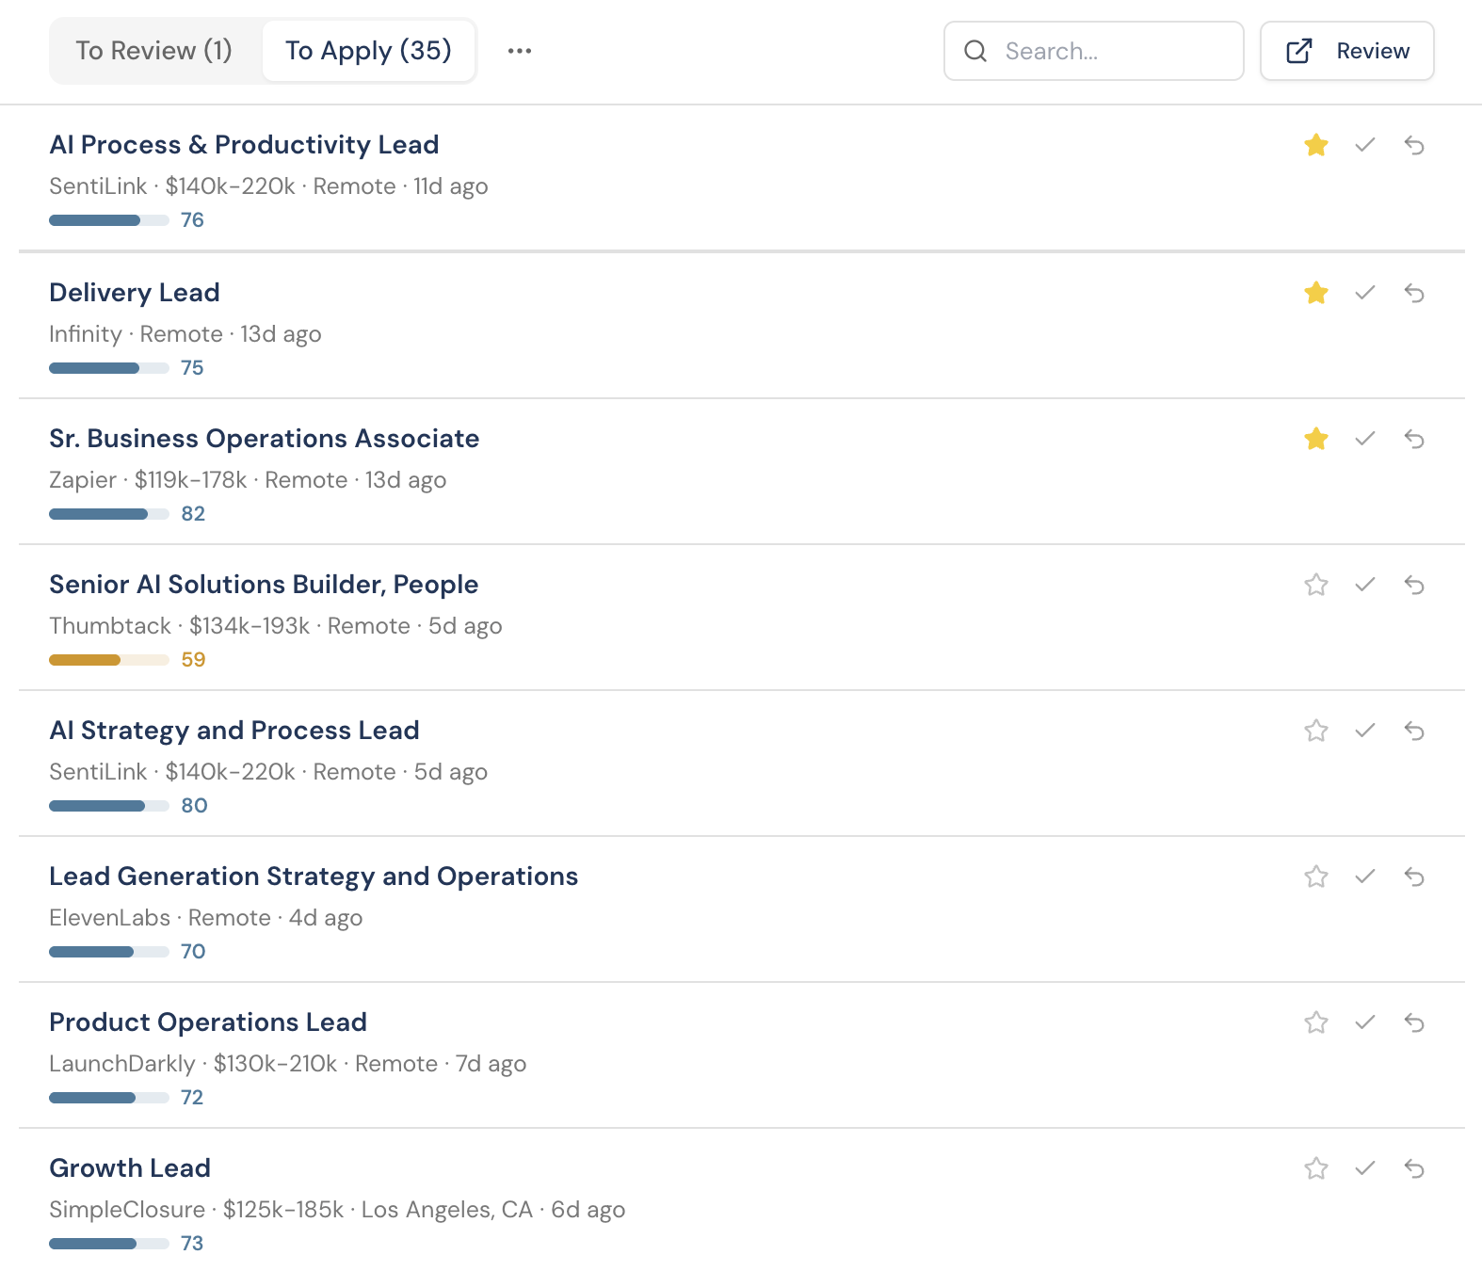The height and width of the screenshot is (1271, 1482).
Task: Click the score value 70
Action: (x=193, y=952)
